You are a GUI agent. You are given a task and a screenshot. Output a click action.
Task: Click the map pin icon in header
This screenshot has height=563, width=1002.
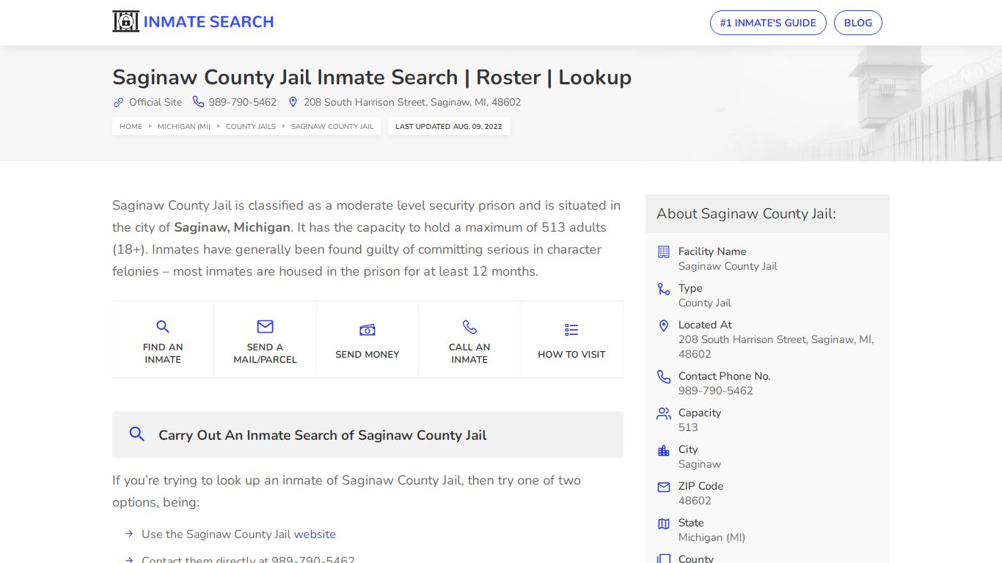[x=293, y=102]
